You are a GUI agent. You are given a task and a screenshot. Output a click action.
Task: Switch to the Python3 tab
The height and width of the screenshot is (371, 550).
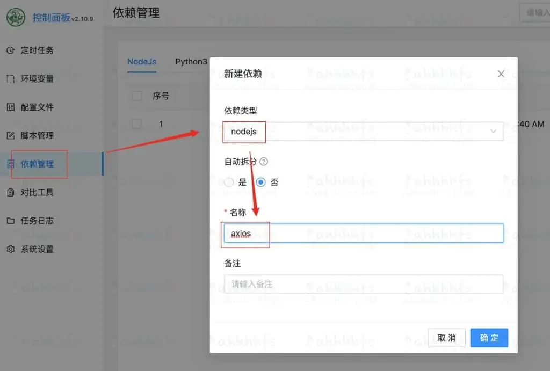(x=191, y=62)
